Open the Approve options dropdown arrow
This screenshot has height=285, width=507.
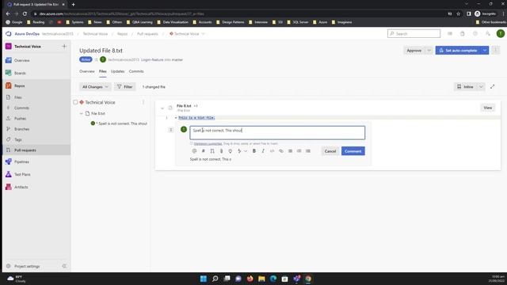click(429, 51)
